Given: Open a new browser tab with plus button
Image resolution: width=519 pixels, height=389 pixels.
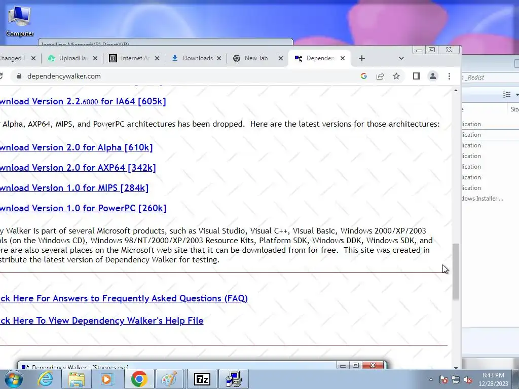Looking at the screenshot, I should click(x=362, y=58).
